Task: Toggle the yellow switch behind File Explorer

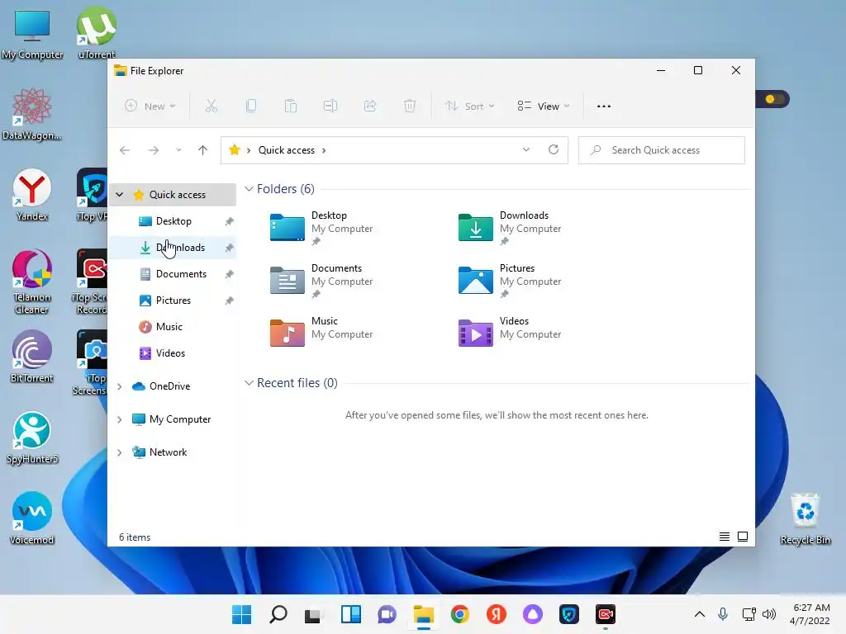Action: pos(773,99)
